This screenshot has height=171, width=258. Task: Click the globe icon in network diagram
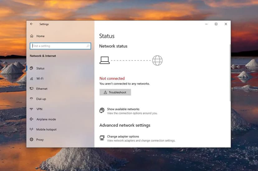[x=157, y=60]
